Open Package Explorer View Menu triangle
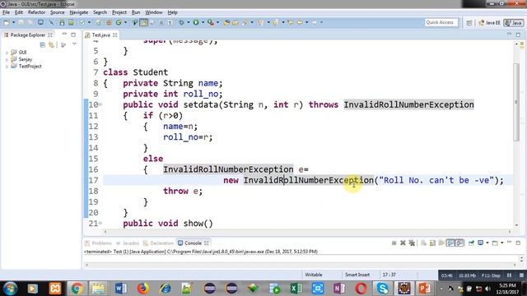 coord(74,44)
